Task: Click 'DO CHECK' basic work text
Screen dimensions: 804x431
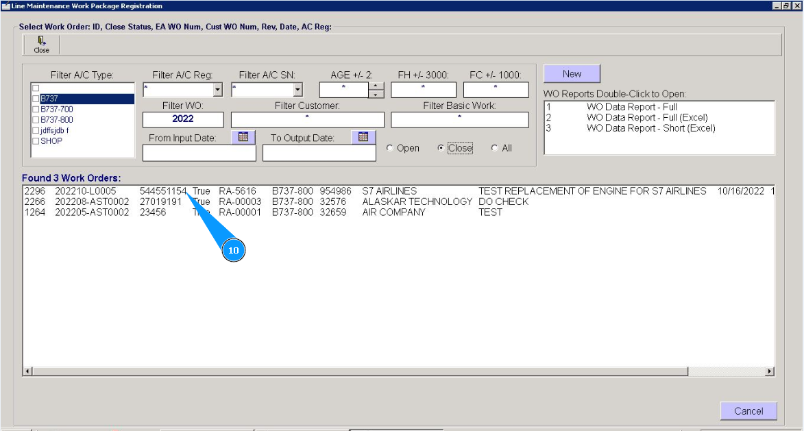Action: pos(503,202)
